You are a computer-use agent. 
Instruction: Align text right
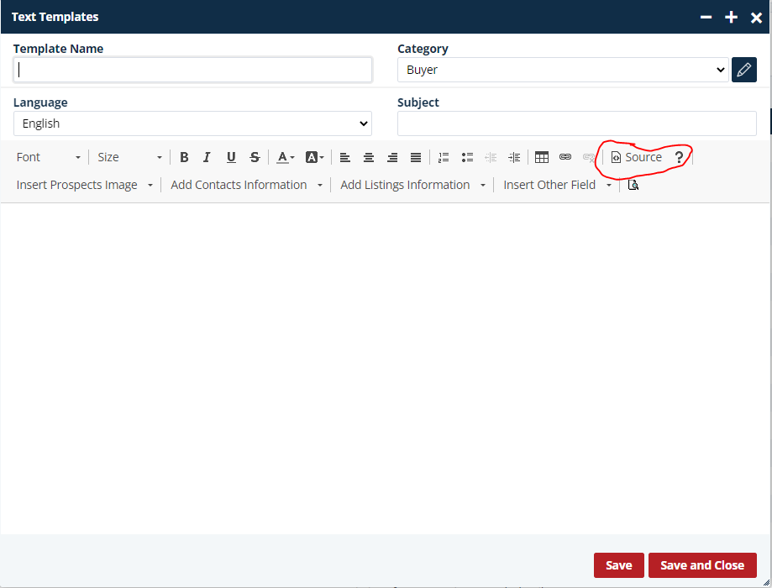pos(392,157)
